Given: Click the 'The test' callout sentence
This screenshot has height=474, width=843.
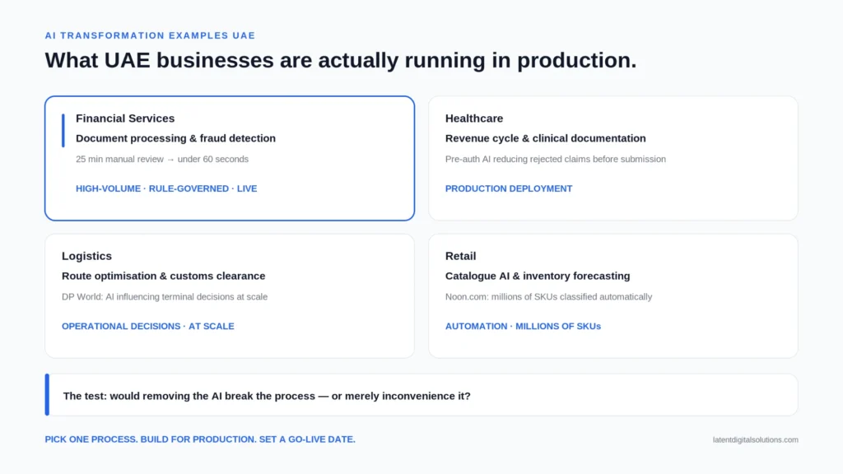Looking at the screenshot, I should click(x=267, y=396).
